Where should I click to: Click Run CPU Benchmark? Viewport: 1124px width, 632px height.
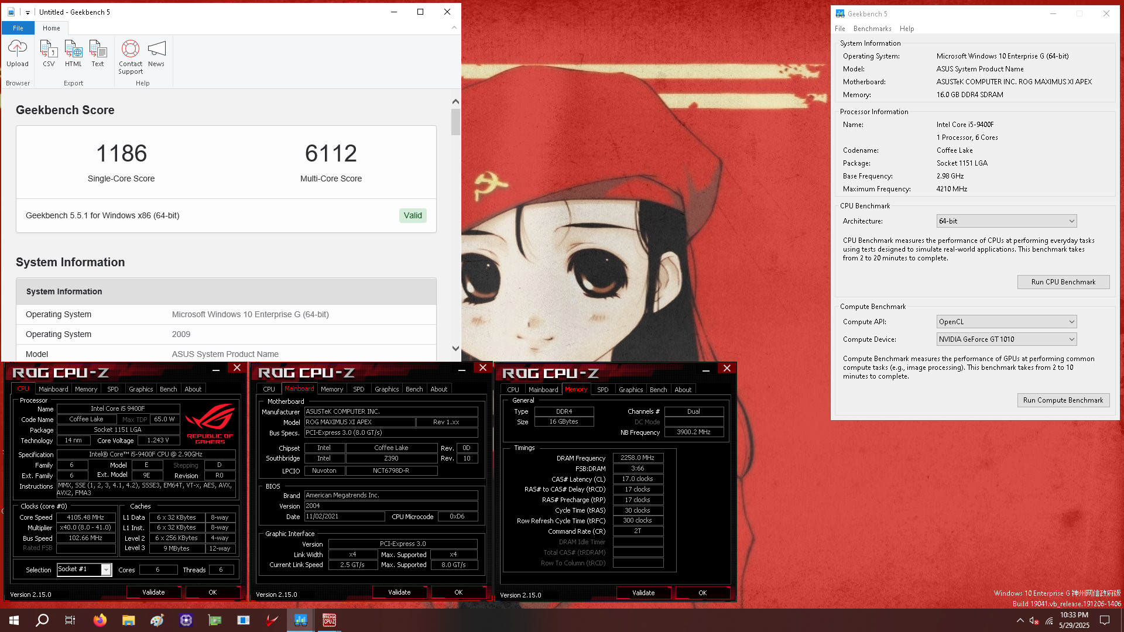coord(1063,282)
